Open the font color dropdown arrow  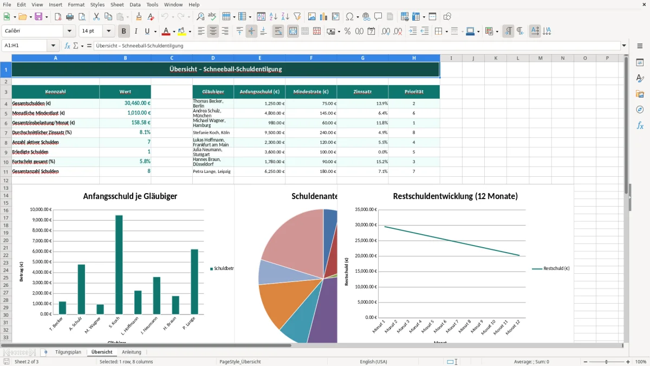[174, 31]
